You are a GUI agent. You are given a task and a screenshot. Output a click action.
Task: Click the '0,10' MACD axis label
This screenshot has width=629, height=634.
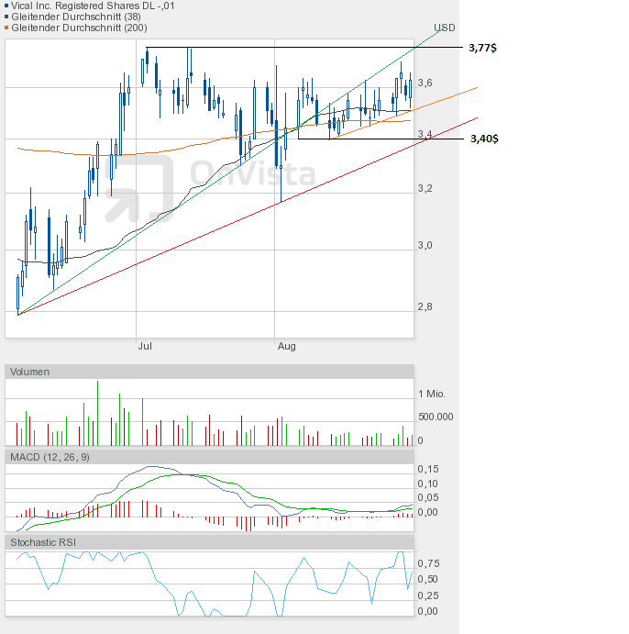tap(428, 484)
